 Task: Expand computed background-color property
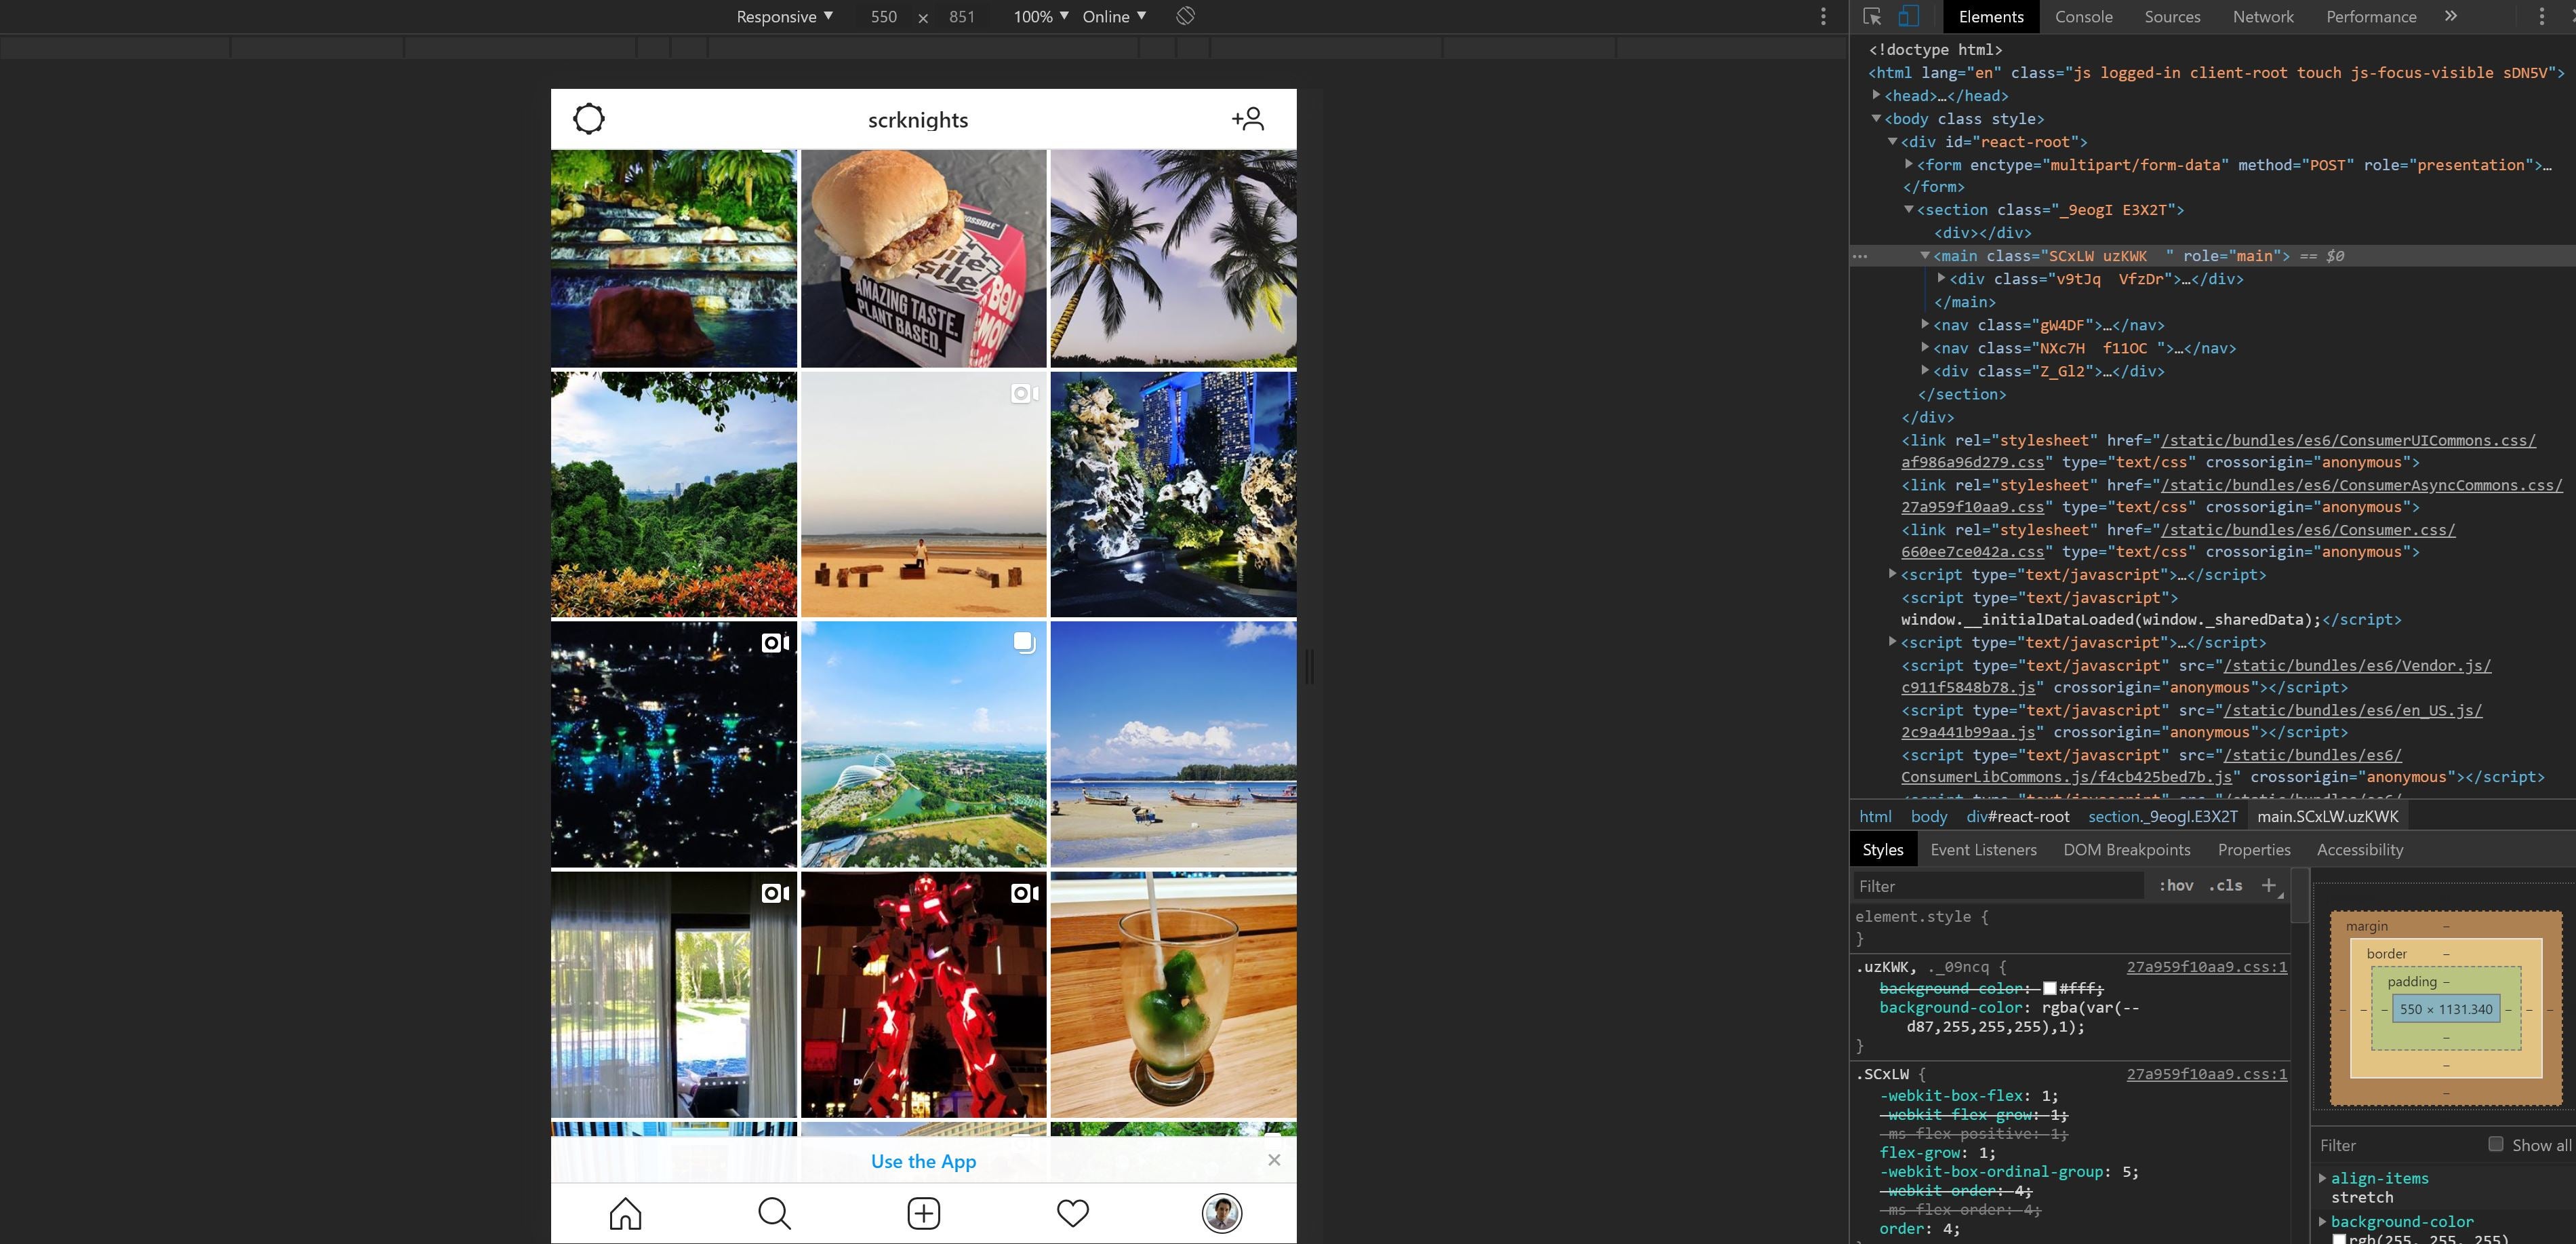tap(2322, 1221)
